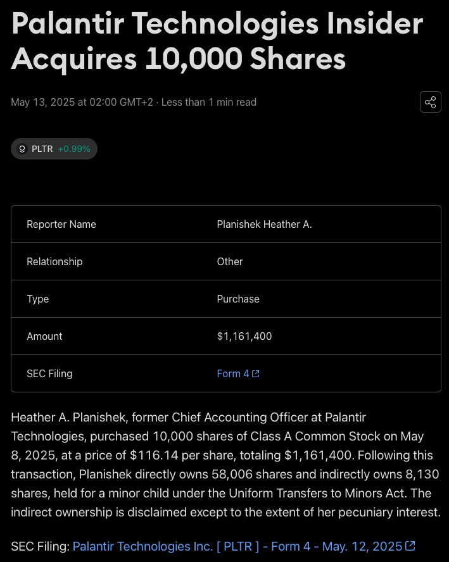Open Palantir Technologies Inc. [PLTR] Form 4 link
Viewport: 449px width, 562px height.
click(244, 546)
